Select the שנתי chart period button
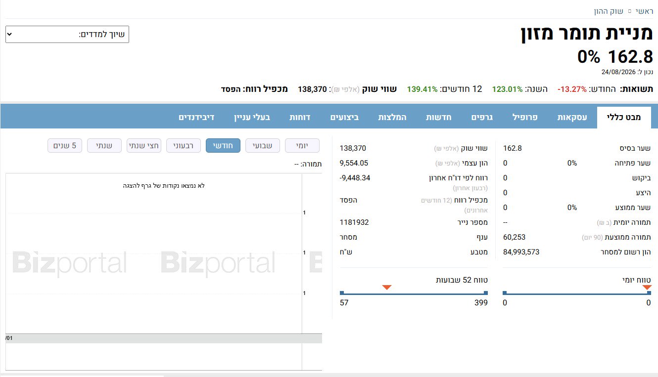This screenshot has width=658, height=377. click(104, 146)
